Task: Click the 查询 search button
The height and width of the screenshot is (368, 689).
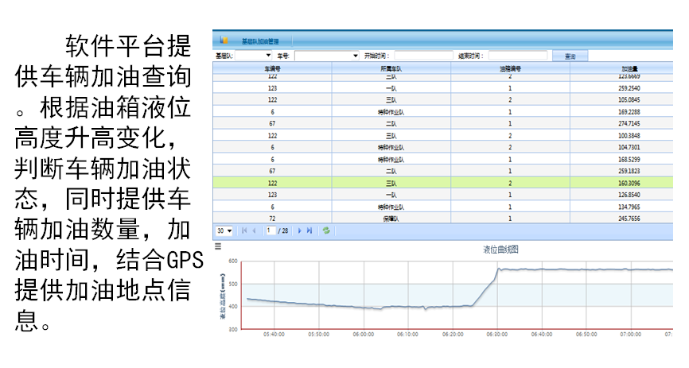Action: pyautogui.click(x=570, y=56)
